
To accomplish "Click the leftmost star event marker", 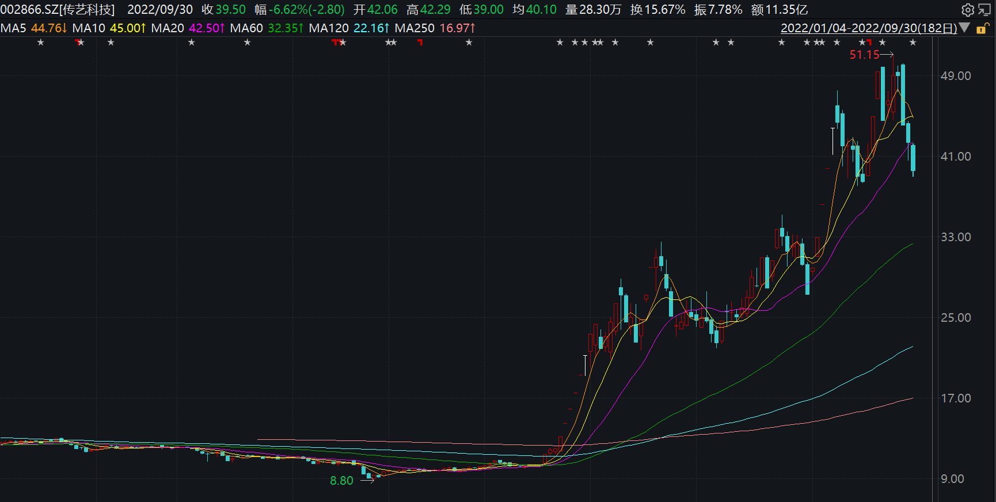I will pos(40,43).
